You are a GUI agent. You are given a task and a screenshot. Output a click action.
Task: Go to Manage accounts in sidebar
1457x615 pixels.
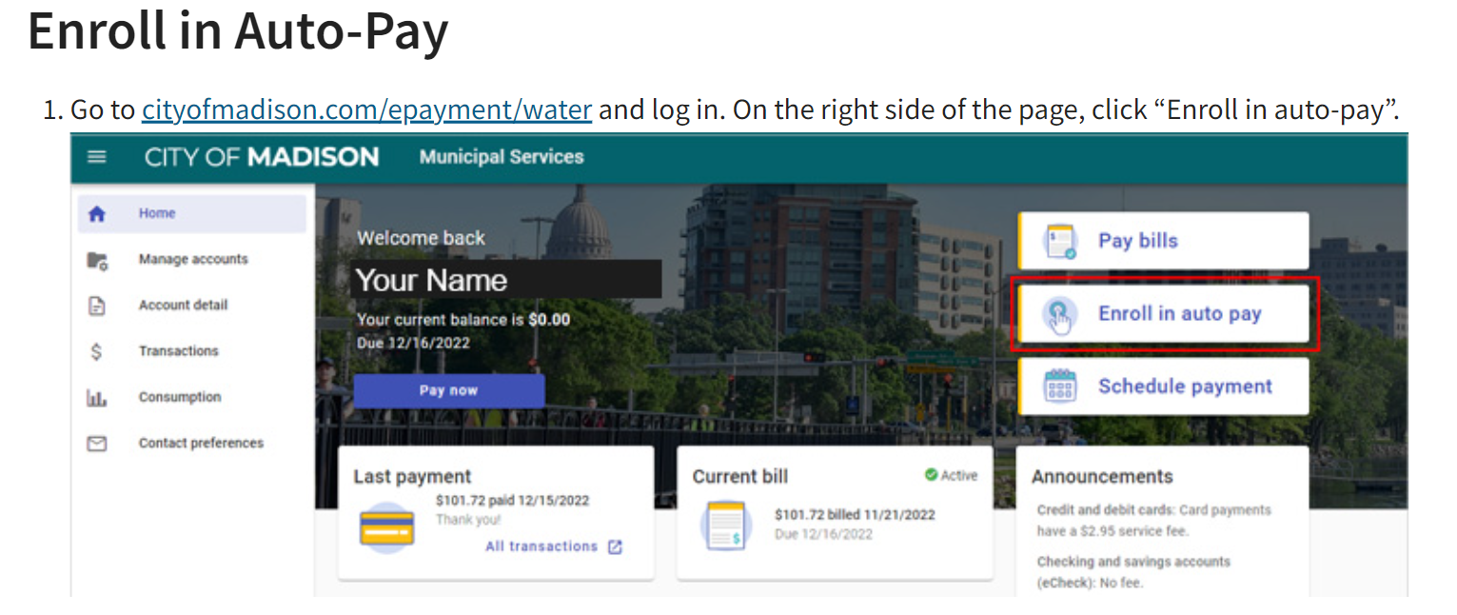192,260
